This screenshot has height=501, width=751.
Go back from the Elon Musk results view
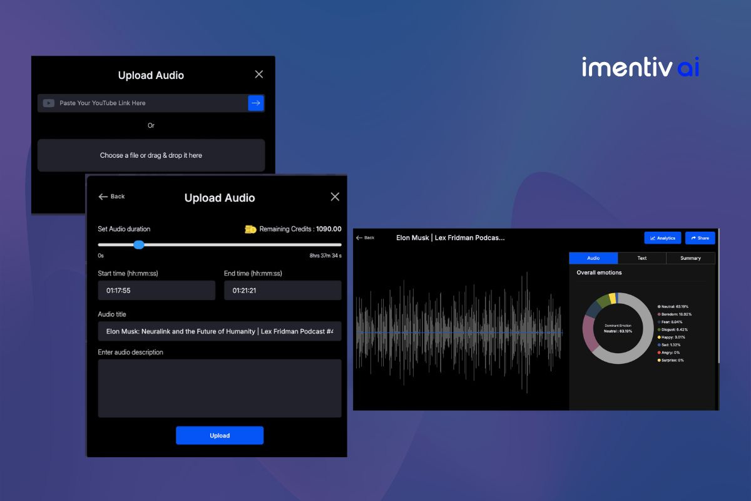(365, 238)
